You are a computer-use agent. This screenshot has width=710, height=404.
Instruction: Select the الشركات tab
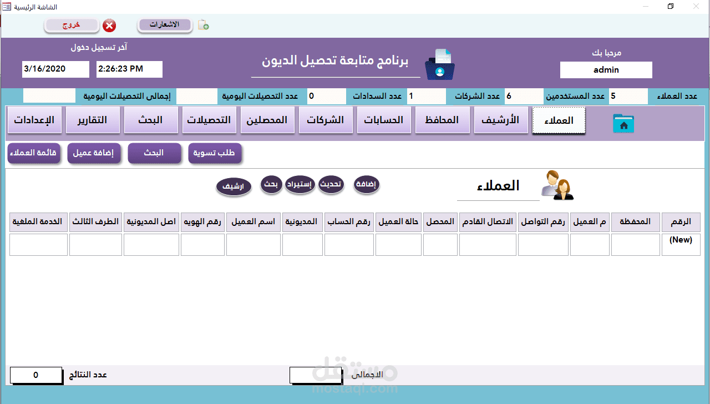(x=326, y=119)
